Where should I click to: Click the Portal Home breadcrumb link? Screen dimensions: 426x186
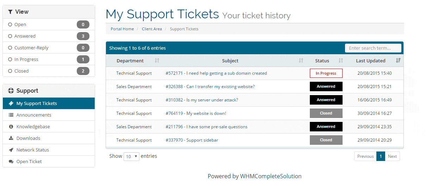click(122, 29)
